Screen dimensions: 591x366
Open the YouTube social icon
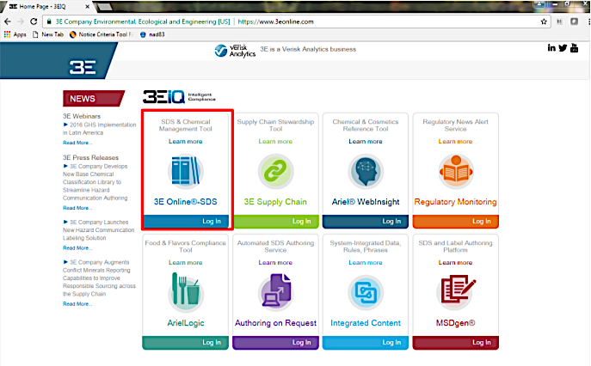[x=574, y=48]
